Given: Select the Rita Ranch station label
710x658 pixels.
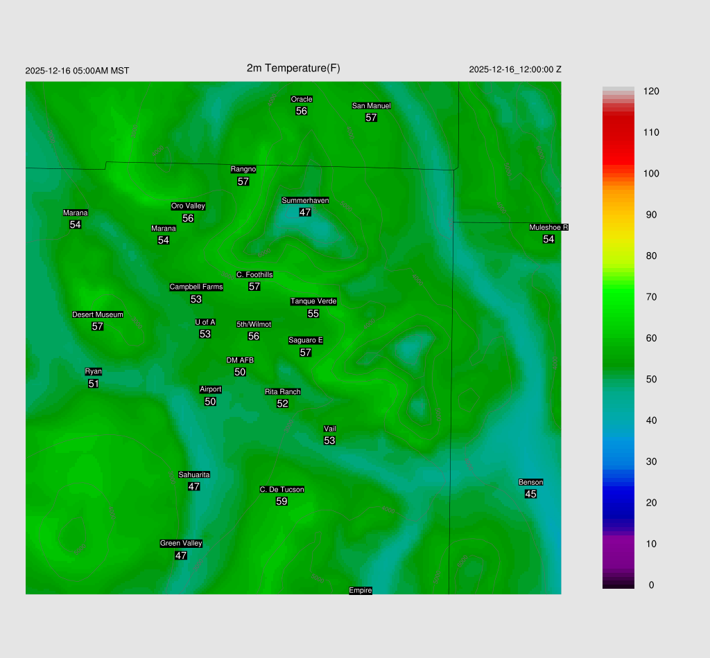Looking at the screenshot, I should pyautogui.click(x=282, y=391).
